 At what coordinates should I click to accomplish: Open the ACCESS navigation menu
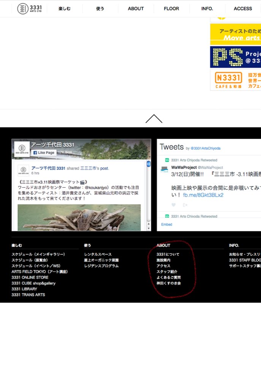(x=243, y=9)
